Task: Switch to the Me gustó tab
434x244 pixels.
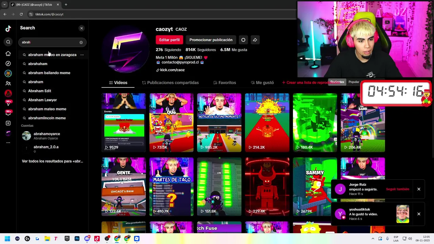Action: (x=262, y=83)
